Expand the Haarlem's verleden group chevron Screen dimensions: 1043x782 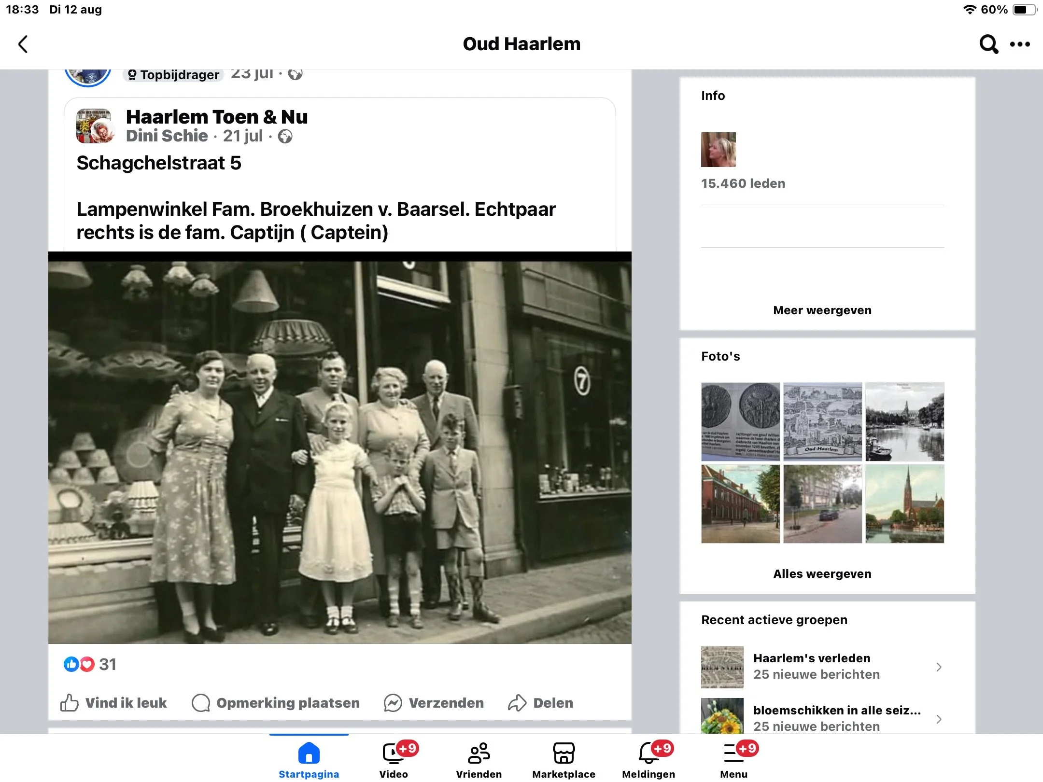pos(939,667)
